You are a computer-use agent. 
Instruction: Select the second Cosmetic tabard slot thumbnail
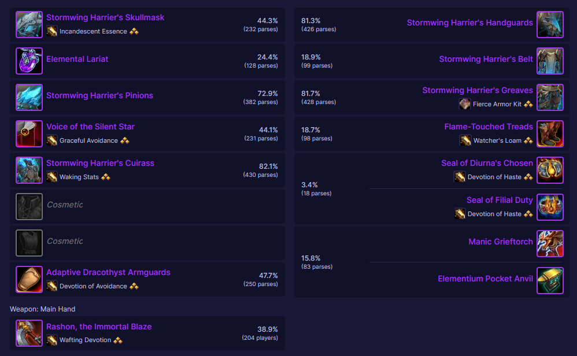click(x=29, y=243)
